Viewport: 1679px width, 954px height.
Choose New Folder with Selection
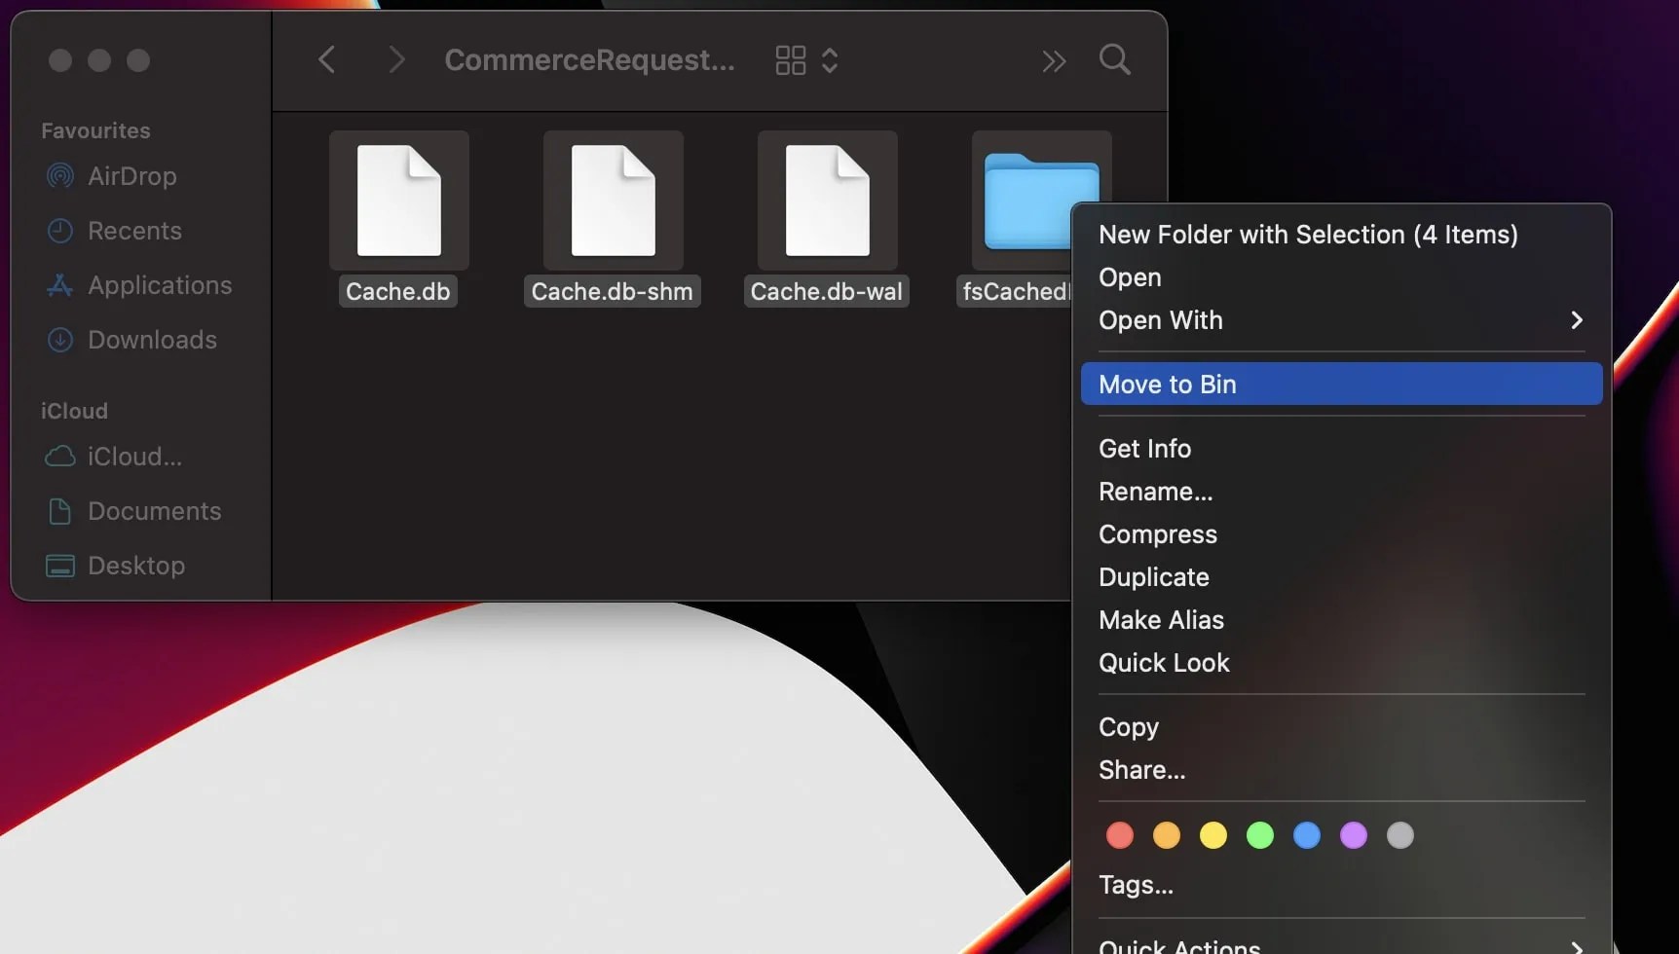(1309, 234)
